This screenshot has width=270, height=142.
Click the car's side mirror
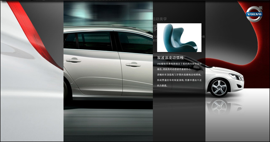pos(197,67)
